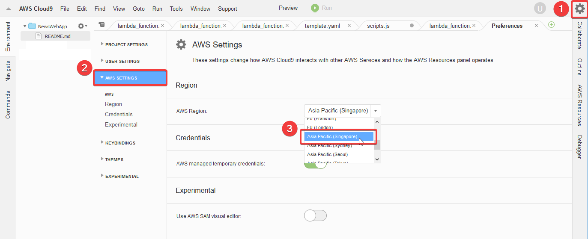The image size is (588, 239).
Task: Open the Goto menu
Action: tap(139, 9)
